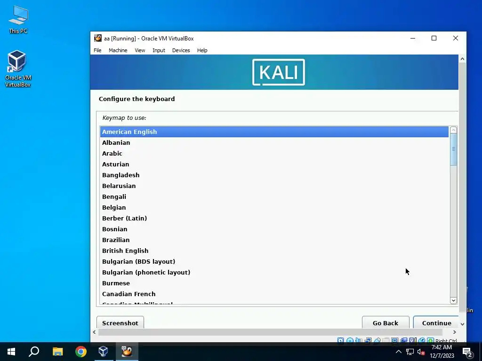Choose Bangladesh keymap
Image resolution: width=482 pixels, height=361 pixels.
(274, 175)
